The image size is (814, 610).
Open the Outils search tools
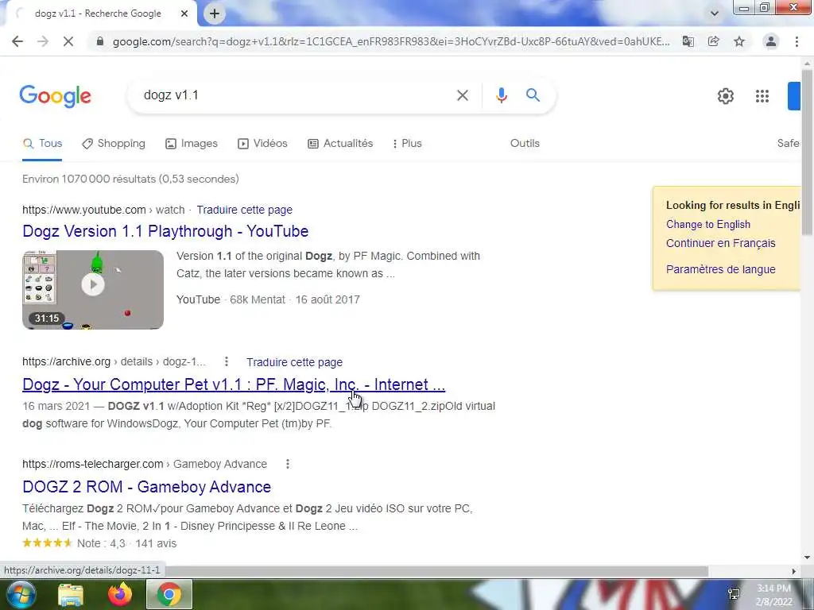pos(525,144)
